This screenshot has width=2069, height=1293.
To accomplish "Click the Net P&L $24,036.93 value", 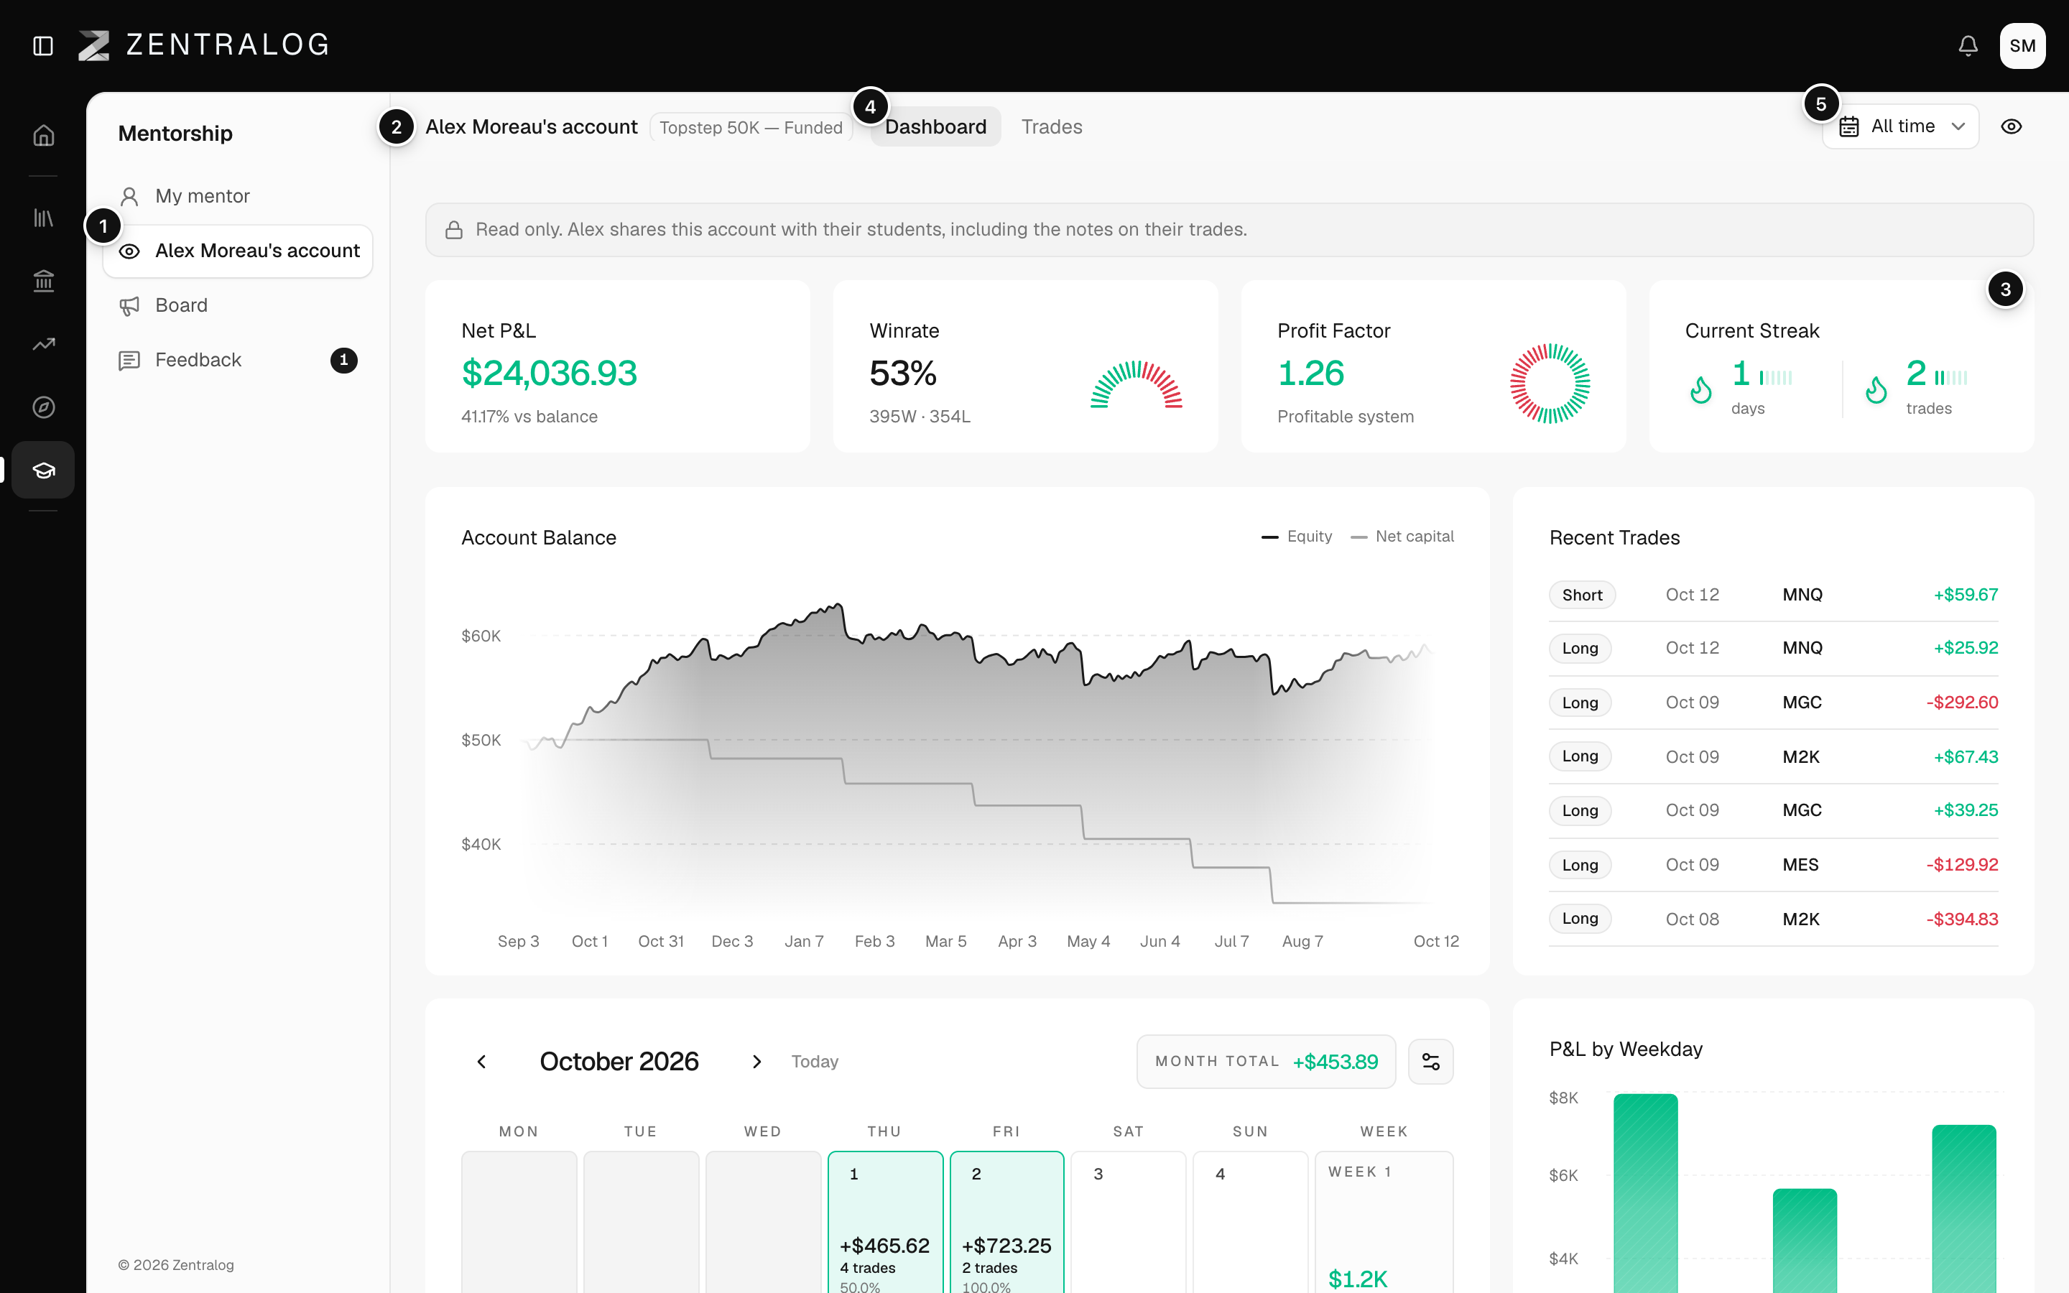I will point(549,373).
